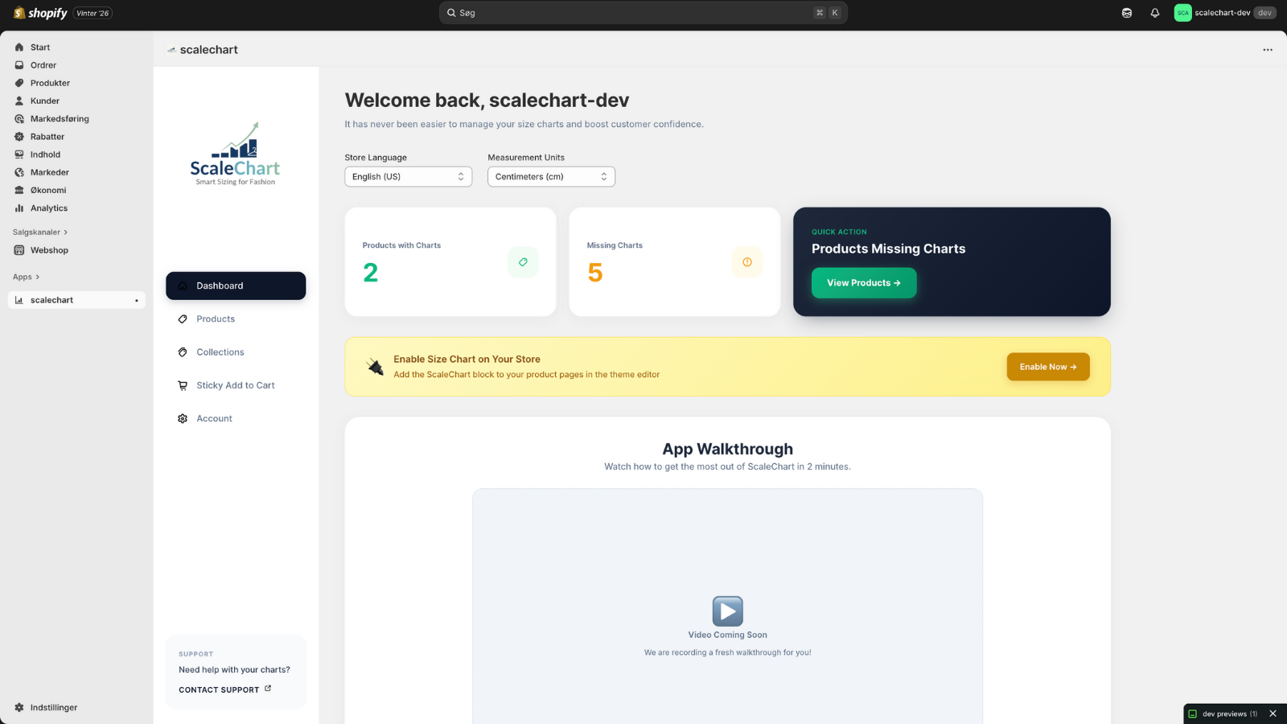Viewport: 1287px width, 724px height.
Task: Click the Kunder person icon
Action: pos(19,101)
